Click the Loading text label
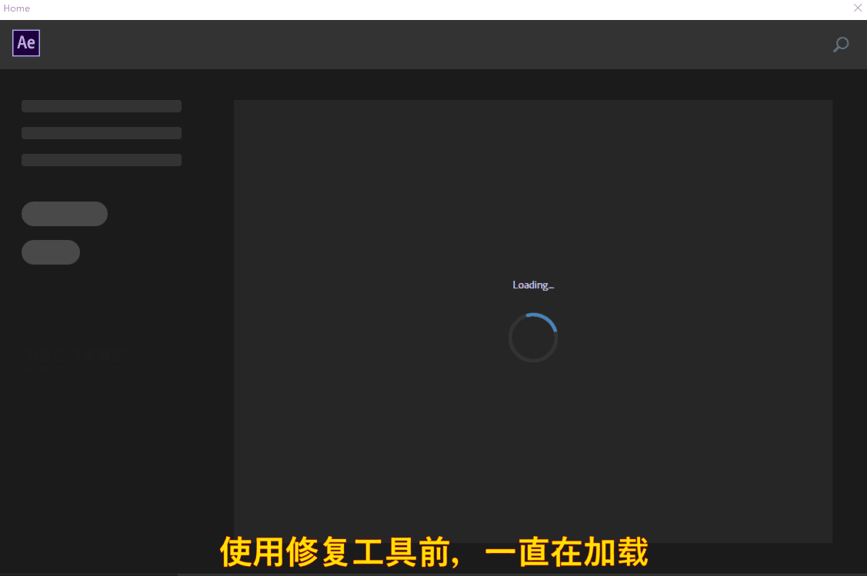Viewport: 867px width, 576px height. 533,285
